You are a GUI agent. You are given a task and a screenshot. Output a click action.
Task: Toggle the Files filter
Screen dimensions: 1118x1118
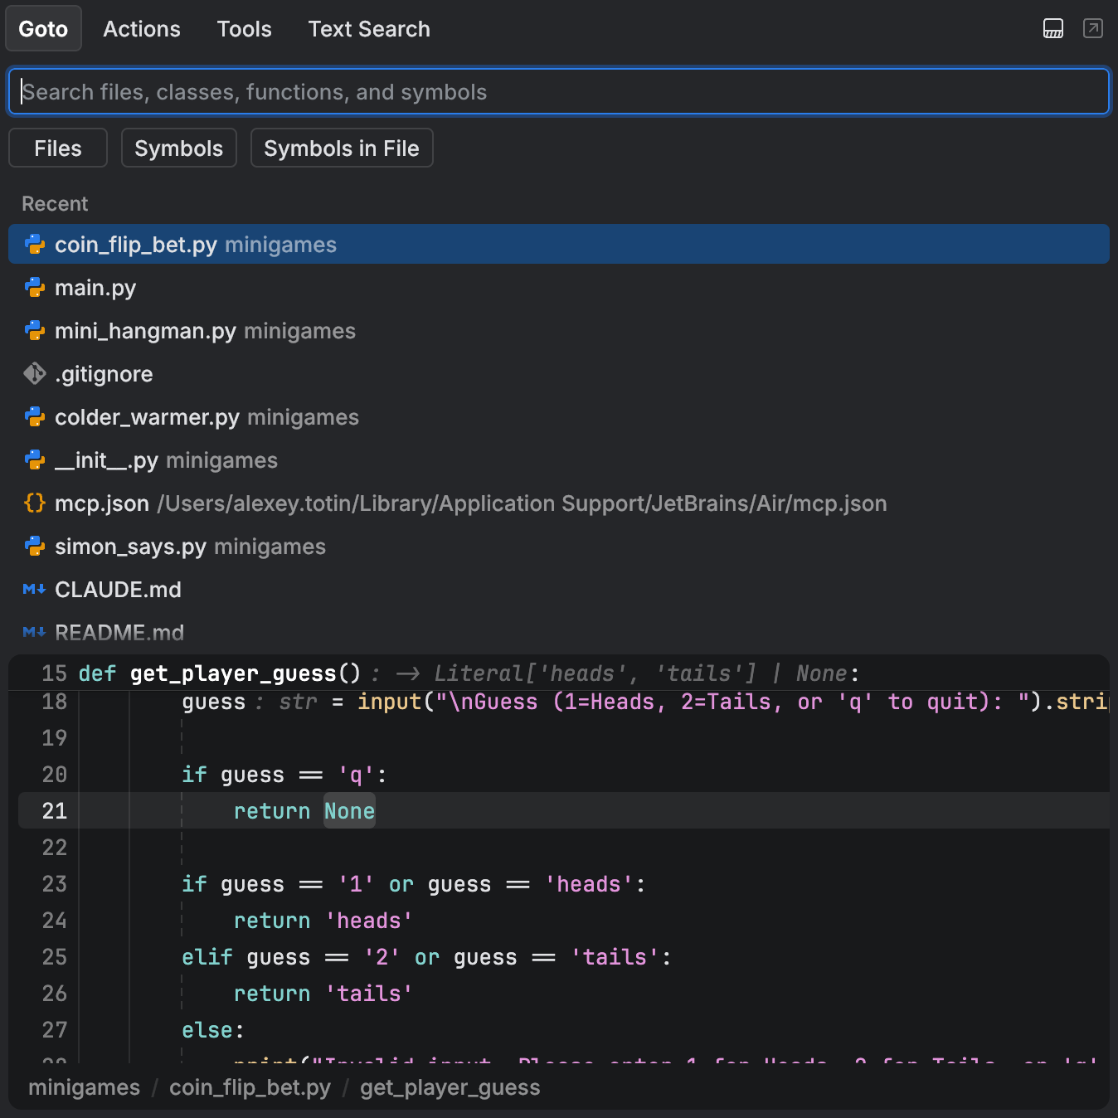click(58, 148)
